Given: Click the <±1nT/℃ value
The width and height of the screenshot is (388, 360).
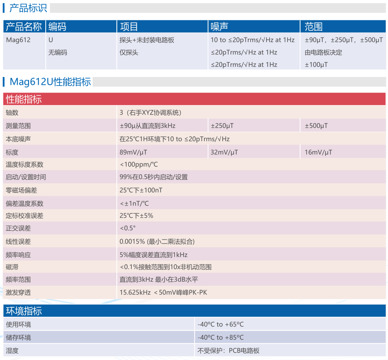Looking at the screenshot, I should [134, 204].
